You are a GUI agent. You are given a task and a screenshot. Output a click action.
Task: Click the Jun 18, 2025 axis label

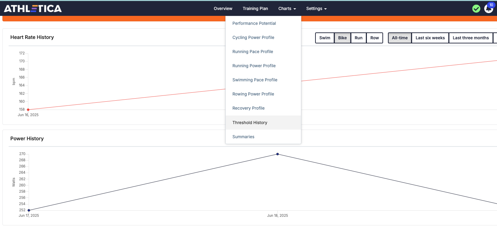[277, 215]
